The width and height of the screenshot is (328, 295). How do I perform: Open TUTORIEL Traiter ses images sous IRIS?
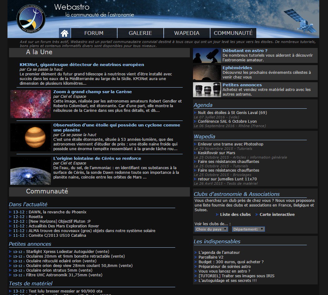click(236, 276)
